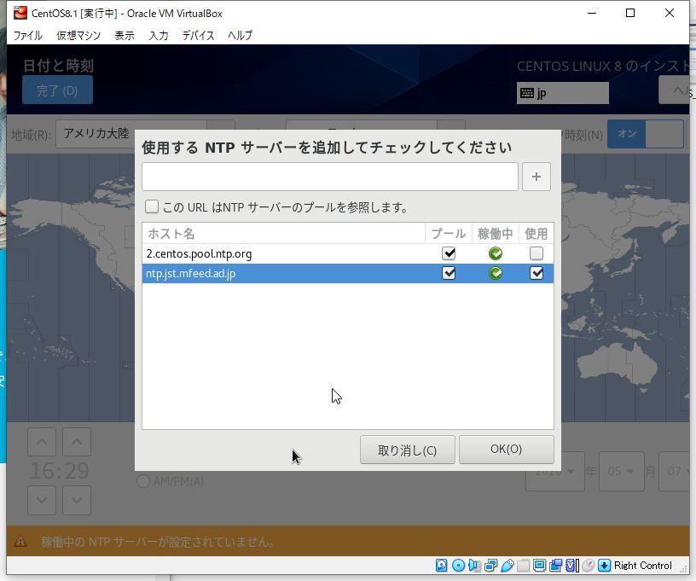Image resolution: width=696 pixels, height=581 pixels.
Task: Toggle pool checkbox for 2.centos.pool.ntp.org
Action: [449, 253]
